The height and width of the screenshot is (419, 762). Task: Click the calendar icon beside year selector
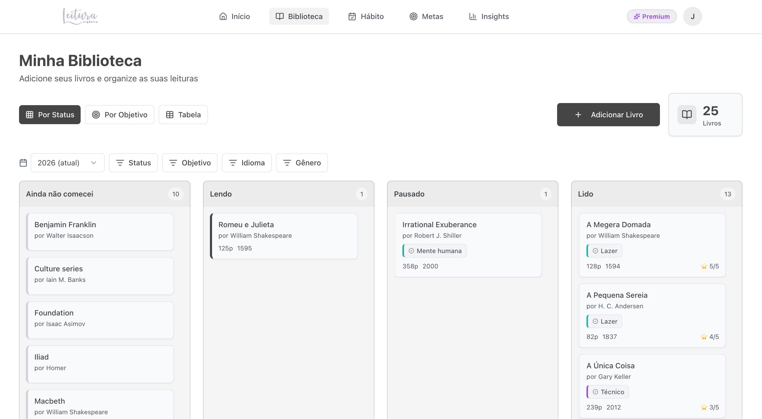point(23,163)
